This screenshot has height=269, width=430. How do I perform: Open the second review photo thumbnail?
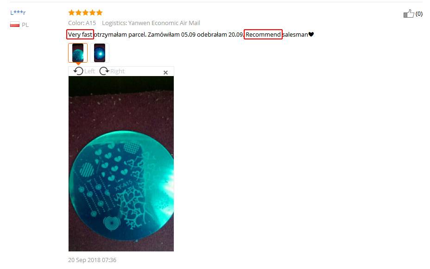point(100,53)
